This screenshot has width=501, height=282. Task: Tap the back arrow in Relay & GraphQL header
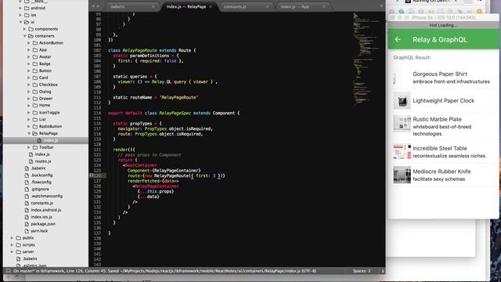tap(398, 40)
